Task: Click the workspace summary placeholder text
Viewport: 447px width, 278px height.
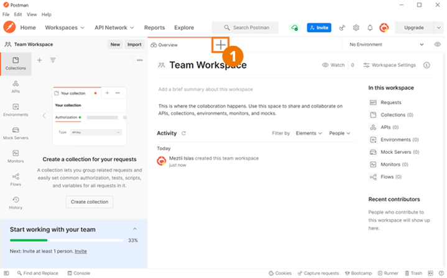Action: coord(206,89)
